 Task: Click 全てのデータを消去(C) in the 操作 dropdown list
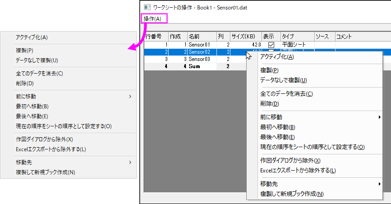tap(39, 74)
